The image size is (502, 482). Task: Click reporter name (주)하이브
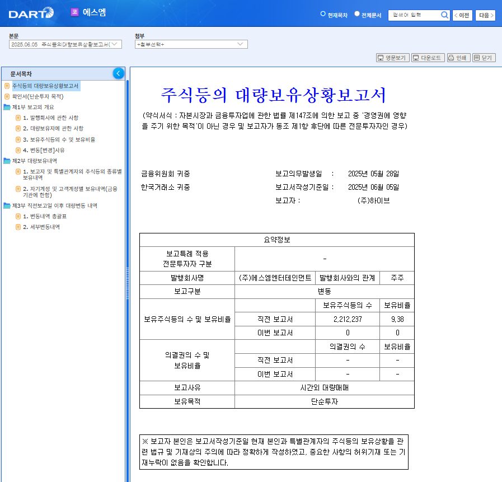click(x=374, y=200)
